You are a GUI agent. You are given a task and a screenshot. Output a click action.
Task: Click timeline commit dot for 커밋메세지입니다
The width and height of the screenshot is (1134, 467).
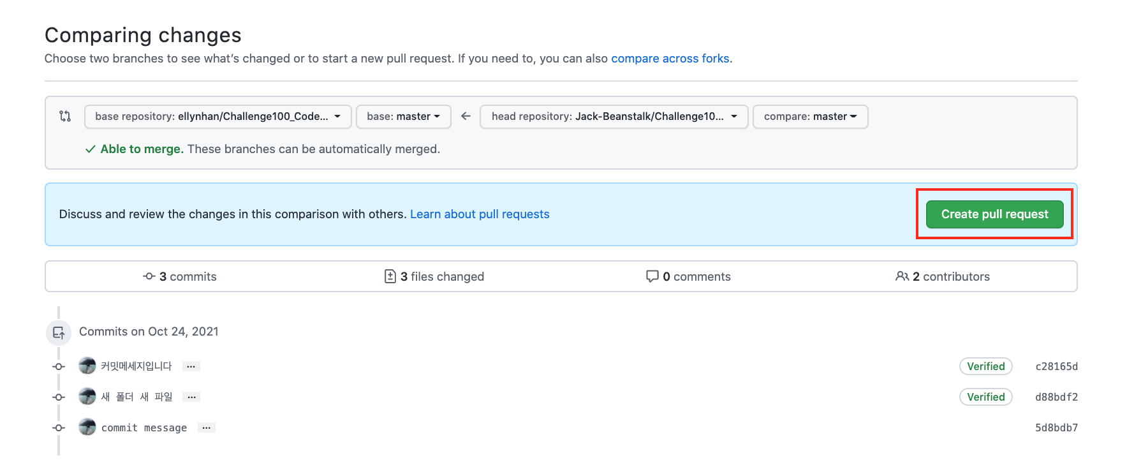[x=59, y=366]
